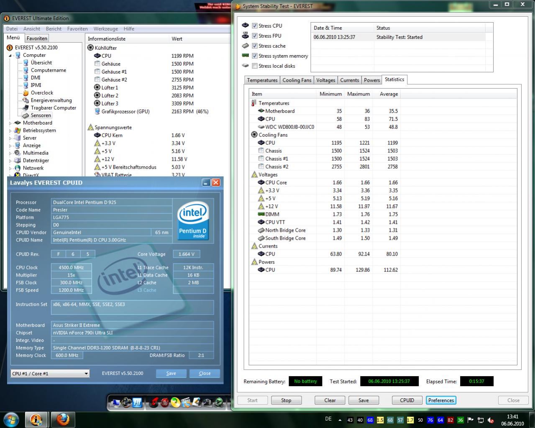The width and height of the screenshot is (535, 428).
Task: Click the muted volume tray icon
Action: click(491, 420)
